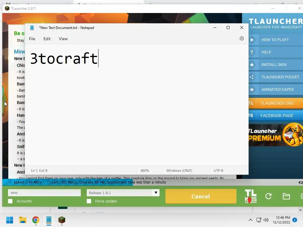
Task: Switch to Notepad taskbar icon
Action: point(49,220)
